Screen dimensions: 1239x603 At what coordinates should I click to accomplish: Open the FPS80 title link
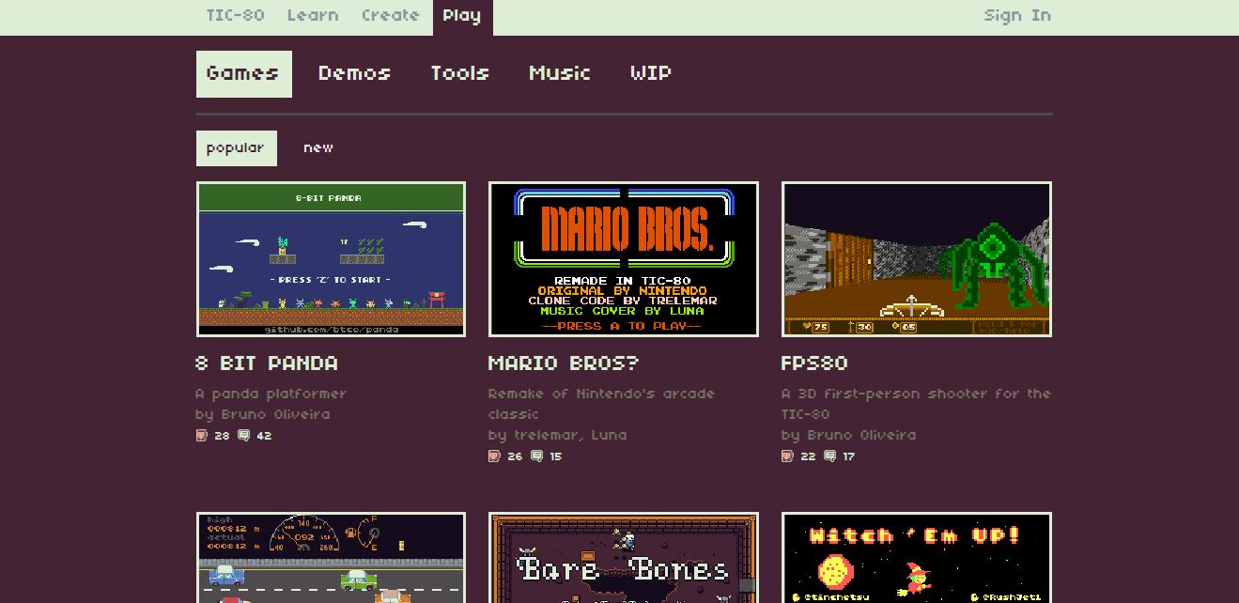(x=814, y=364)
